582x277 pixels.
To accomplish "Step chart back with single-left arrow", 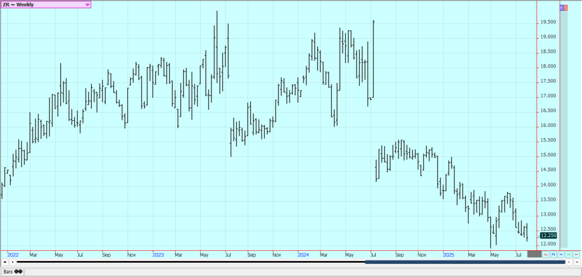I will [13, 262].
